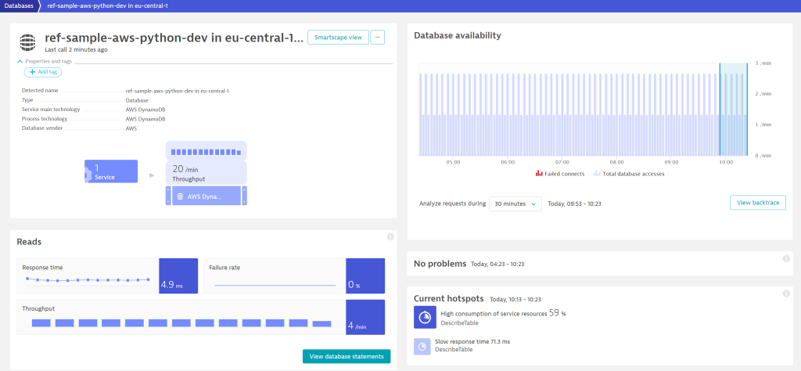Open the 30 minutes analysis timeframe dropdown
This screenshot has width=801, height=371.
pos(515,204)
